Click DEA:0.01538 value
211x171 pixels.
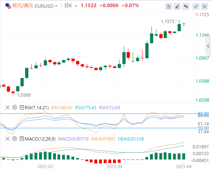point(131,139)
